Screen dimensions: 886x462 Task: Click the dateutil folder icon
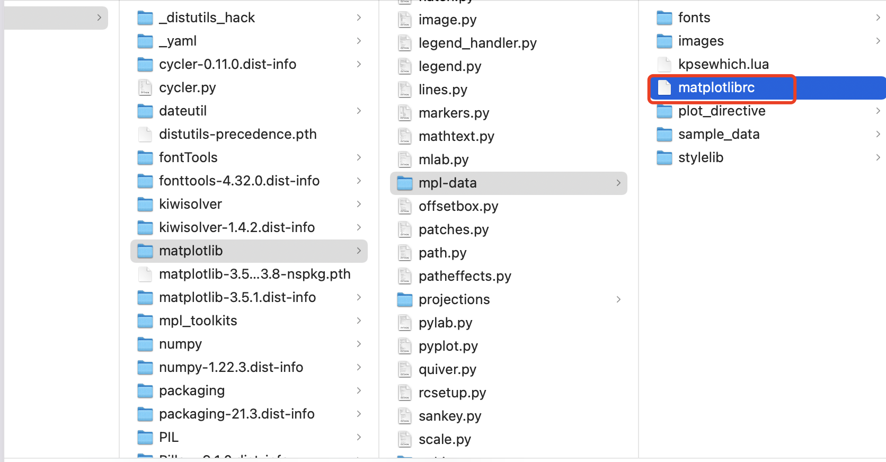coord(145,111)
